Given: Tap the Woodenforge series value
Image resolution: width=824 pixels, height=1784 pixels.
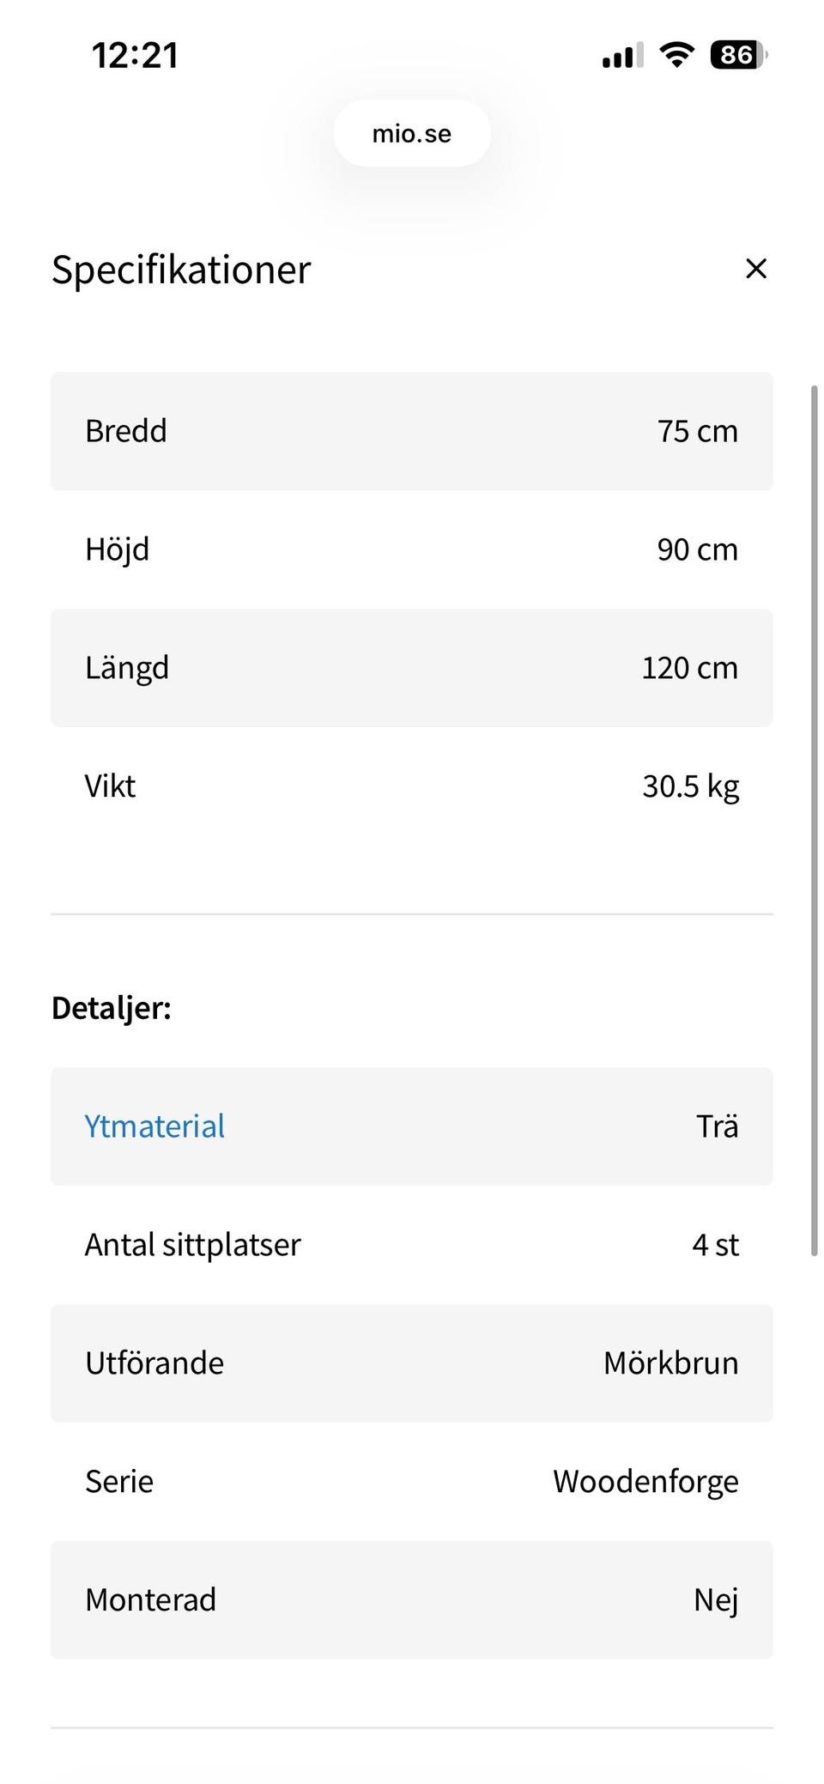Looking at the screenshot, I should click(x=645, y=1482).
